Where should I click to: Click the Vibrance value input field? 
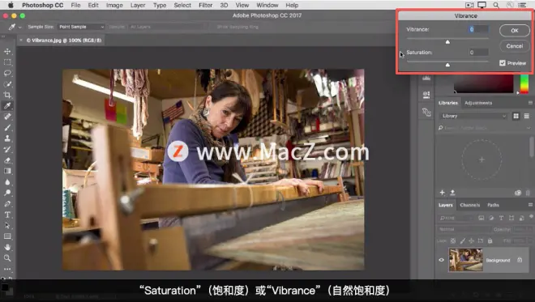pos(478,29)
